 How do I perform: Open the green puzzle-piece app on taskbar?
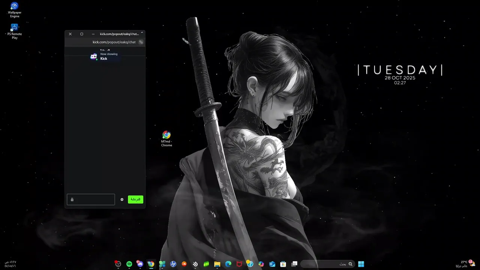[x=162, y=264]
